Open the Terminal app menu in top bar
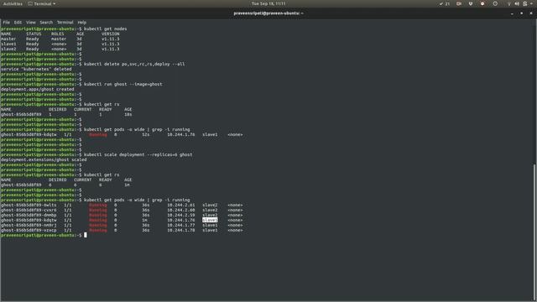The width and height of the screenshot is (537, 302). click(x=42, y=3)
